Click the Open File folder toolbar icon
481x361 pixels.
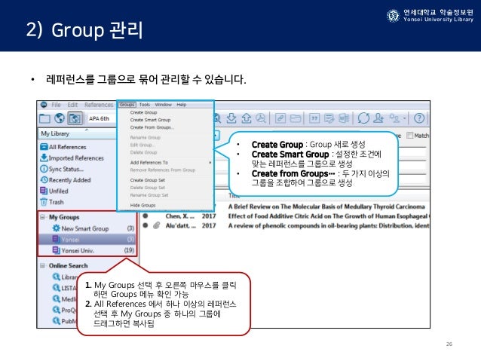coord(296,118)
